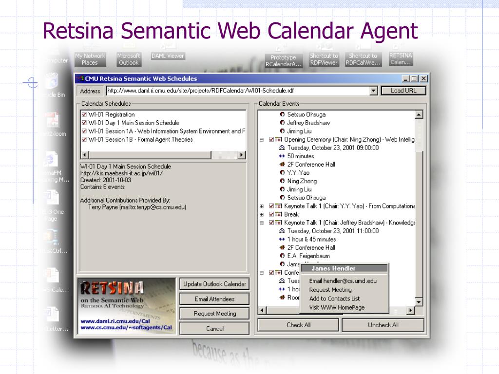Open the Address URL dropdown arrow
499x374 pixels.
pyautogui.click(x=374, y=91)
